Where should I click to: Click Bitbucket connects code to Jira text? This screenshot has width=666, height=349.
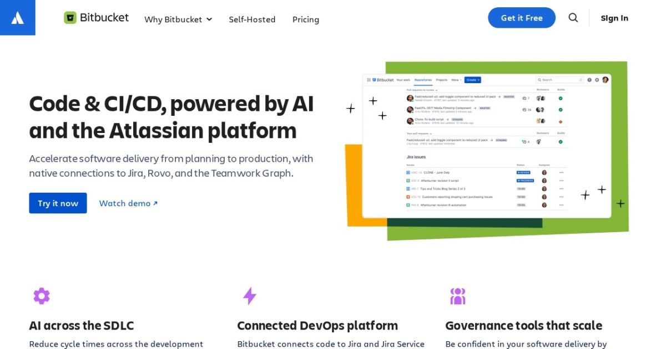pos(331,344)
